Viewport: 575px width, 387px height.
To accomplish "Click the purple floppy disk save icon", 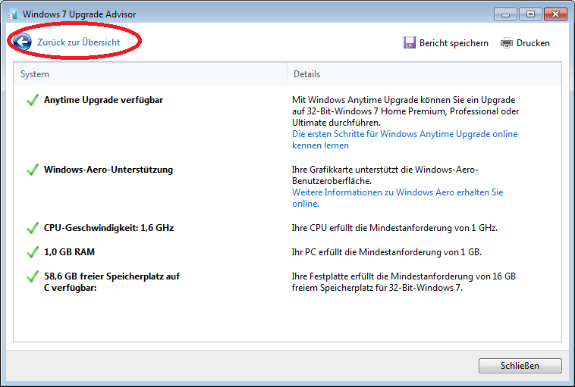I will 409,43.
